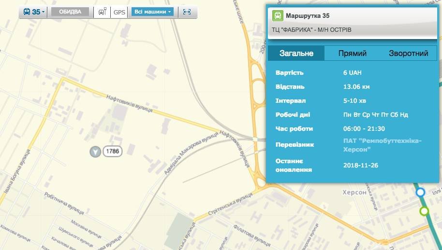The image size is (442, 250).
Task: Click the Робітнича вулиця street label
Action: tap(64, 203)
